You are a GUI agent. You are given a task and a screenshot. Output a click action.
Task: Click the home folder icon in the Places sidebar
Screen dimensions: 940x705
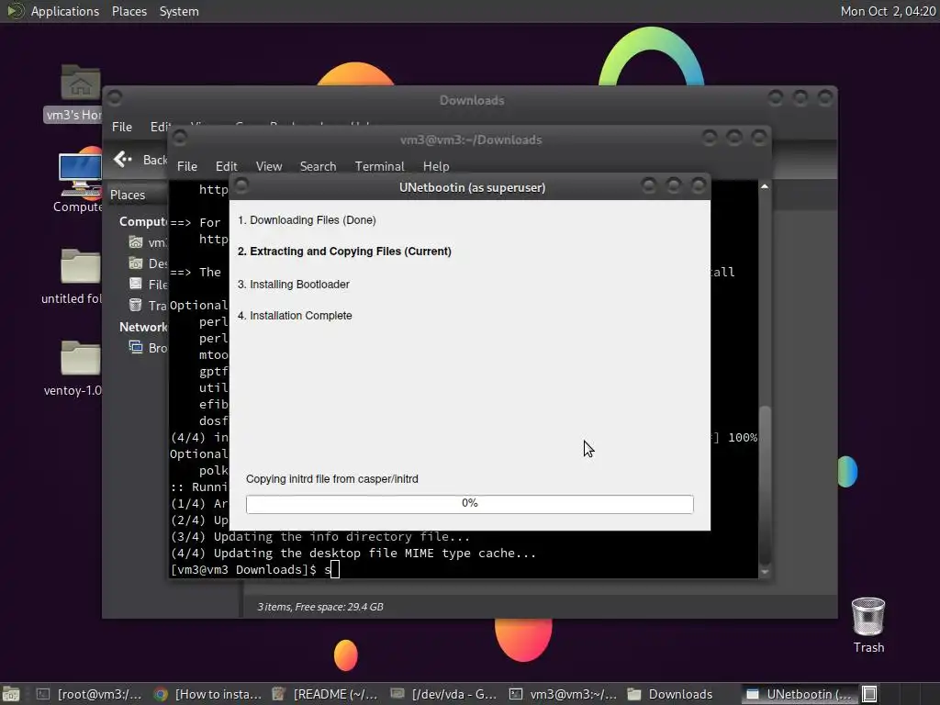point(136,242)
